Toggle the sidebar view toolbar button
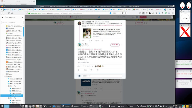The width and height of the screenshot is (192, 108). pyautogui.click(x=143, y=13)
